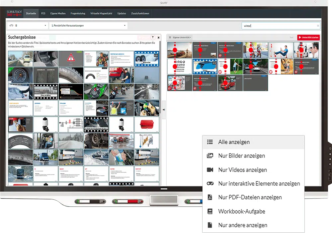Click the gamepad icon for interactive elements
This screenshot has width=332, height=233.
210,183
